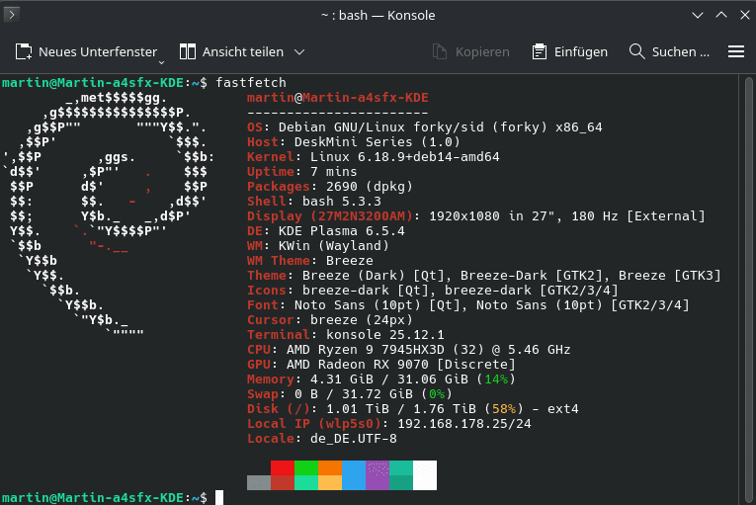
Task: Click the '192.168.178.25/24' IP address
Action: coord(464,424)
